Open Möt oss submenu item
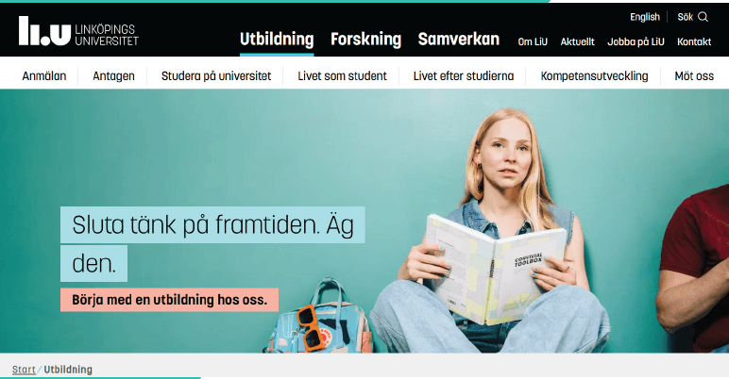729x379 pixels. coord(694,75)
